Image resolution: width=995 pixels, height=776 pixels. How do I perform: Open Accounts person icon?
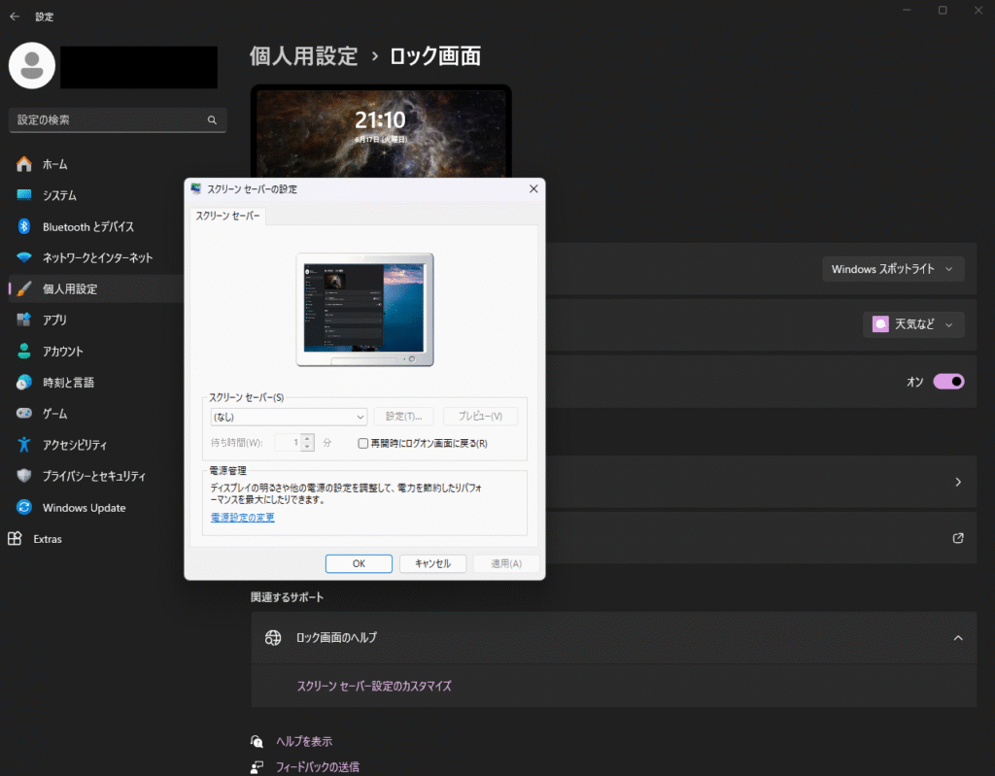point(24,351)
